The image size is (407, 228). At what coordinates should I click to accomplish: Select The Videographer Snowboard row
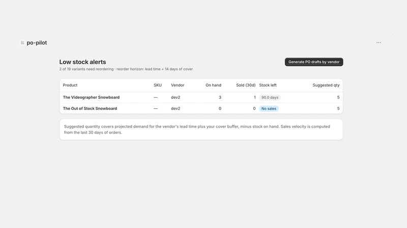click(201, 97)
